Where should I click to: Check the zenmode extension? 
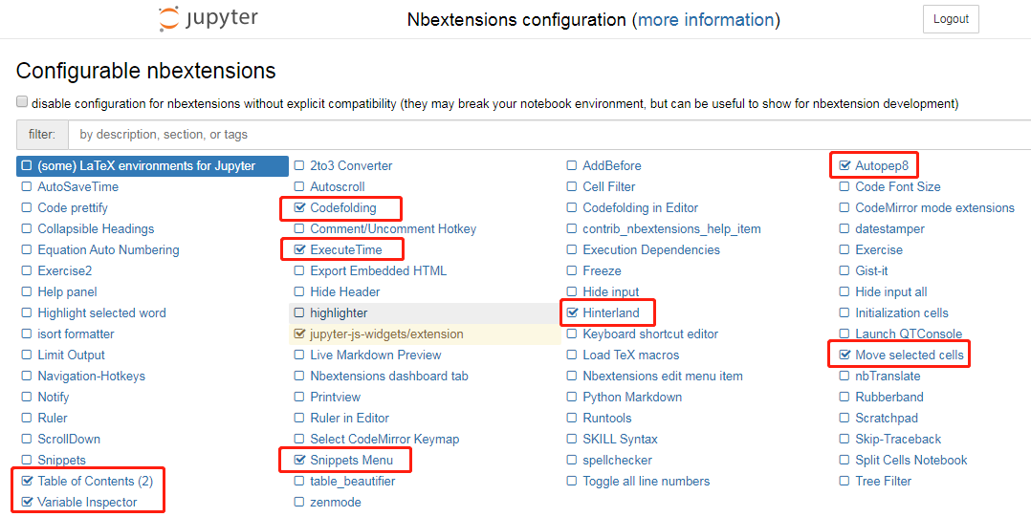pyautogui.click(x=300, y=502)
